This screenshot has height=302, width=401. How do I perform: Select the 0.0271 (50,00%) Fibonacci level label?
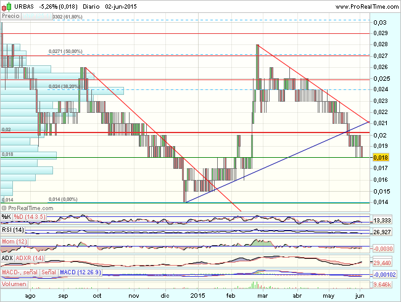65,52
